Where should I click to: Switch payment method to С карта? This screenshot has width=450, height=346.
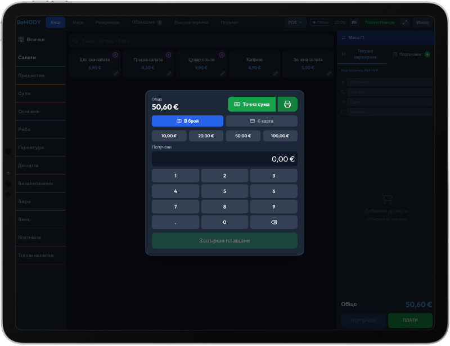point(262,121)
